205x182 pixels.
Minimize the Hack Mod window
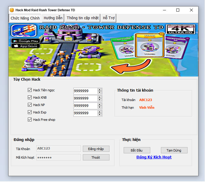[x=164, y=10]
